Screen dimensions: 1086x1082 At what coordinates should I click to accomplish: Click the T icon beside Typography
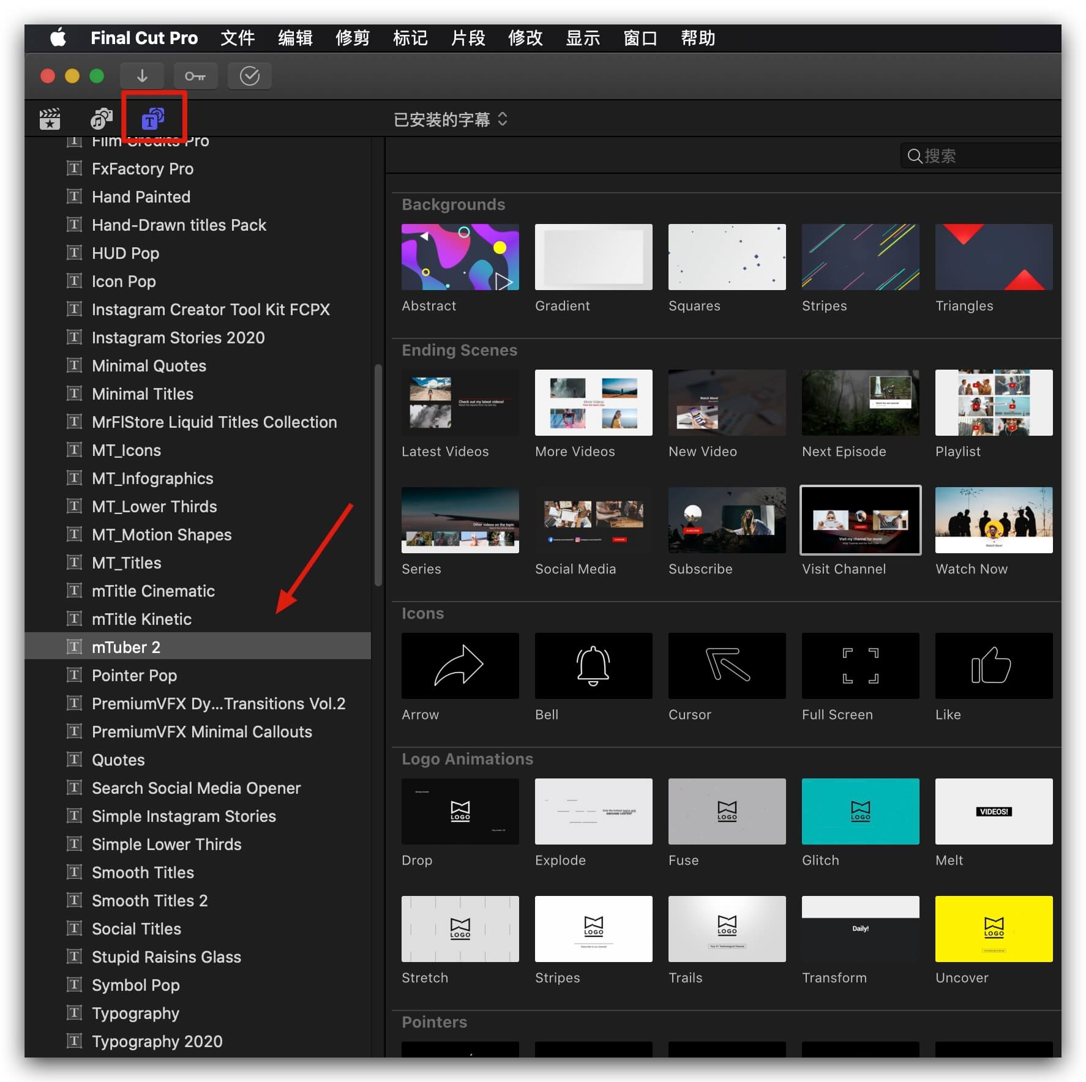click(74, 1013)
